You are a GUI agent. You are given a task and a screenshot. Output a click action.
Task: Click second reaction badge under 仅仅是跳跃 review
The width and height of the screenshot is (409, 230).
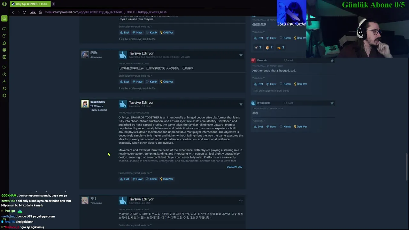[269, 48]
